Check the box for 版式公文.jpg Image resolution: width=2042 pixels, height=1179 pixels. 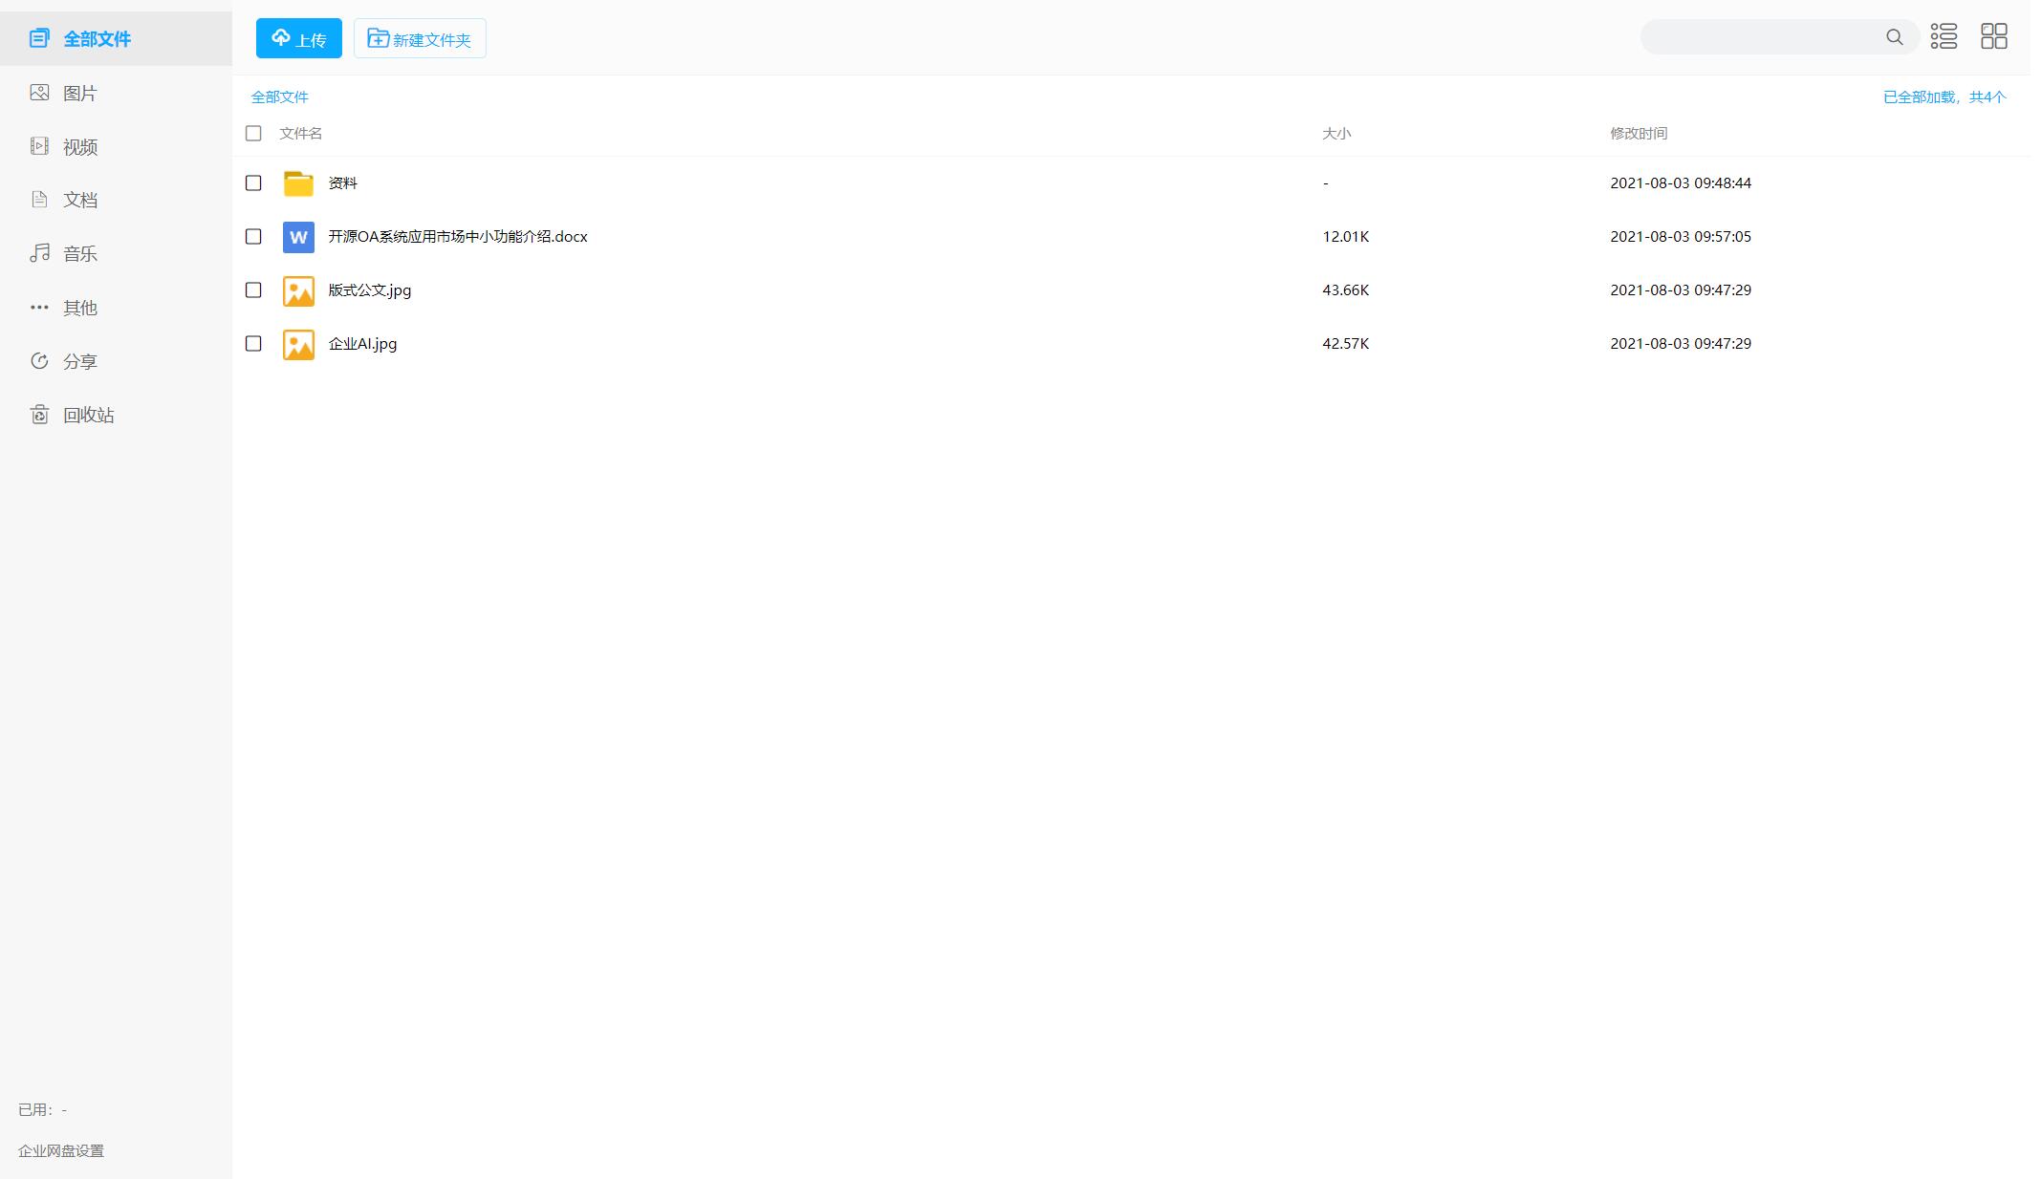pyautogui.click(x=253, y=289)
